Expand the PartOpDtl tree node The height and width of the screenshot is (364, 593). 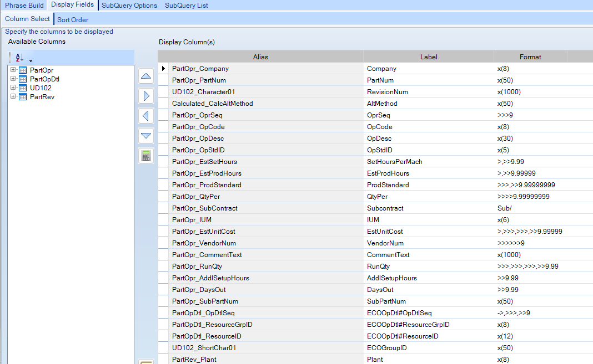coord(13,79)
